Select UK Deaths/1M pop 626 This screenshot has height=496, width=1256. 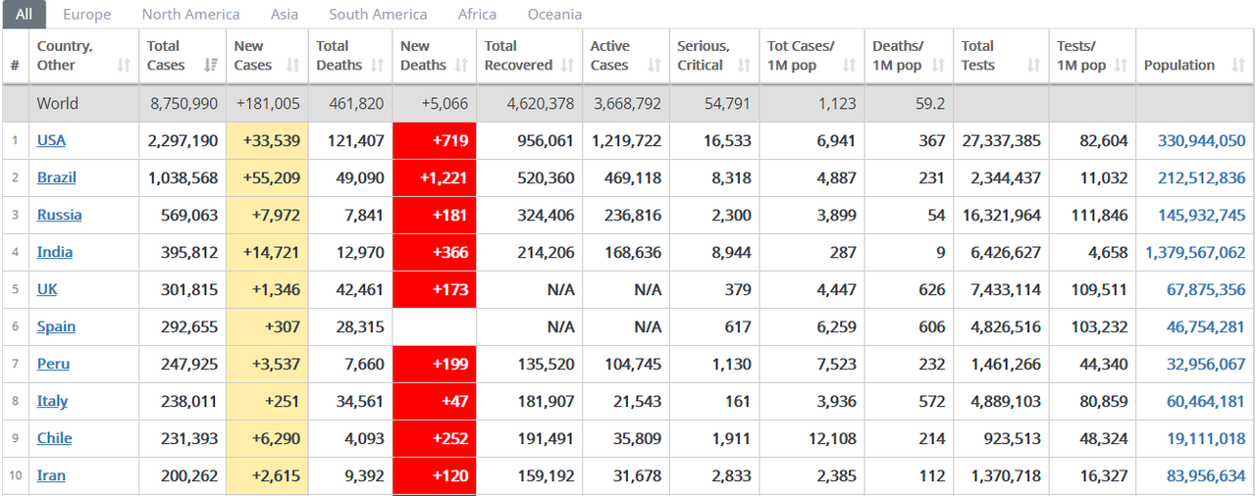point(932,289)
